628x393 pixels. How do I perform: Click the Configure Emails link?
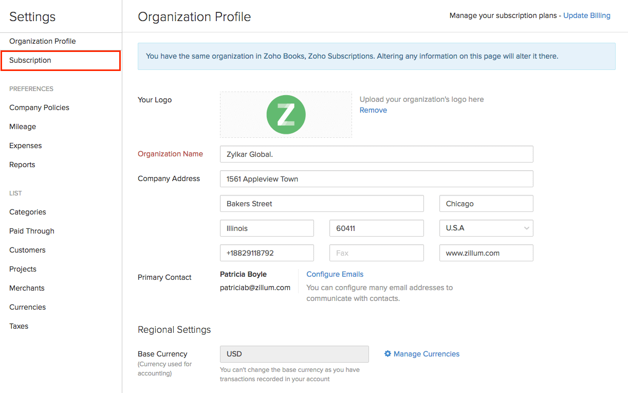coord(335,274)
